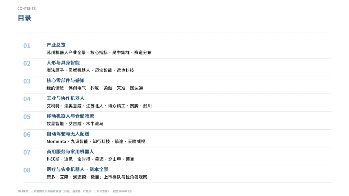Click the Momenta company line under chapter 06
This screenshot has width=349, height=196.
96,142
